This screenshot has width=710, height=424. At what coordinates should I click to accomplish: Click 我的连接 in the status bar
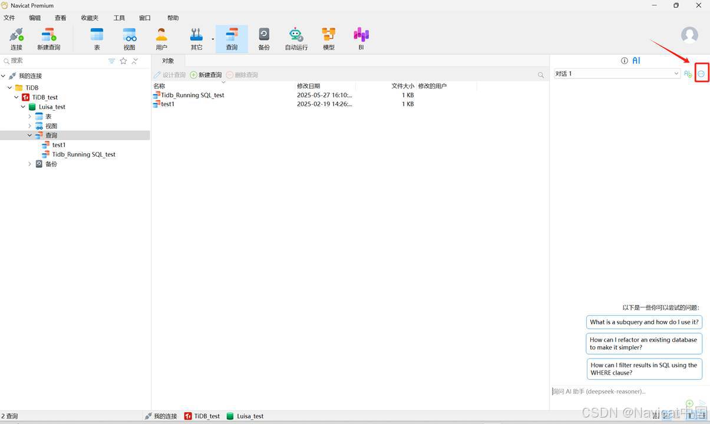point(160,416)
